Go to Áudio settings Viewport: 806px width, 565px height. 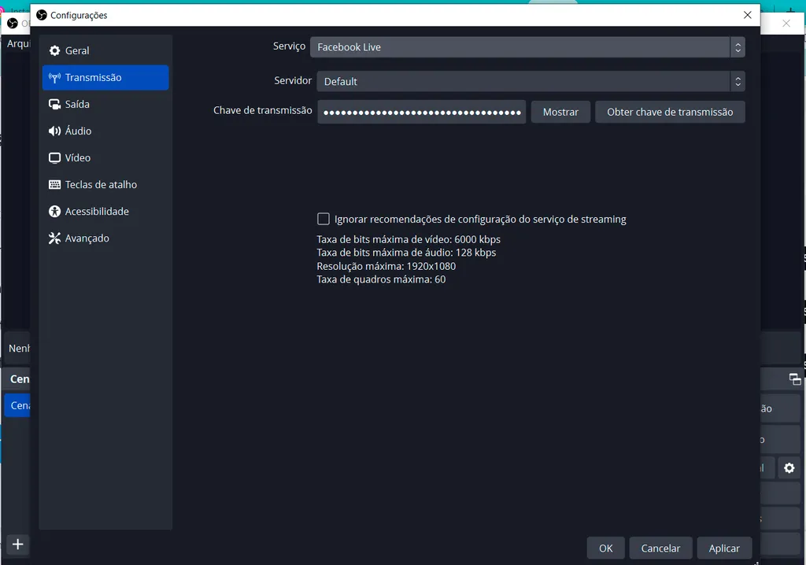(105, 131)
